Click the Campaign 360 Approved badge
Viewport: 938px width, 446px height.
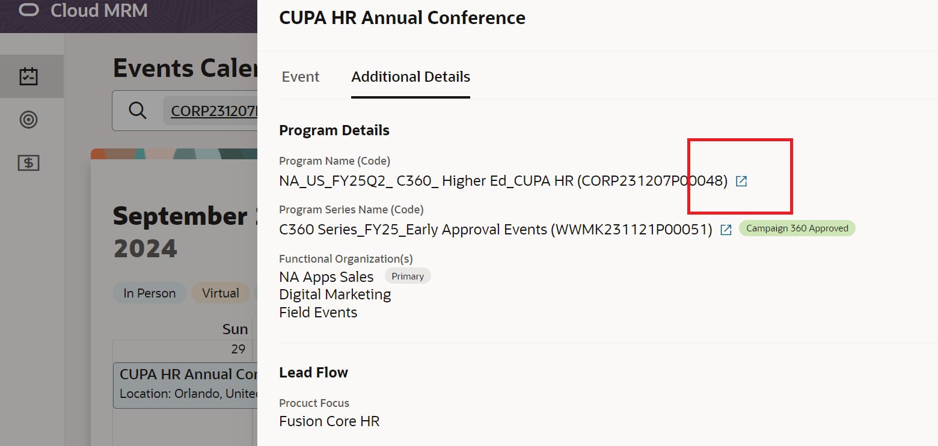[x=797, y=228]
